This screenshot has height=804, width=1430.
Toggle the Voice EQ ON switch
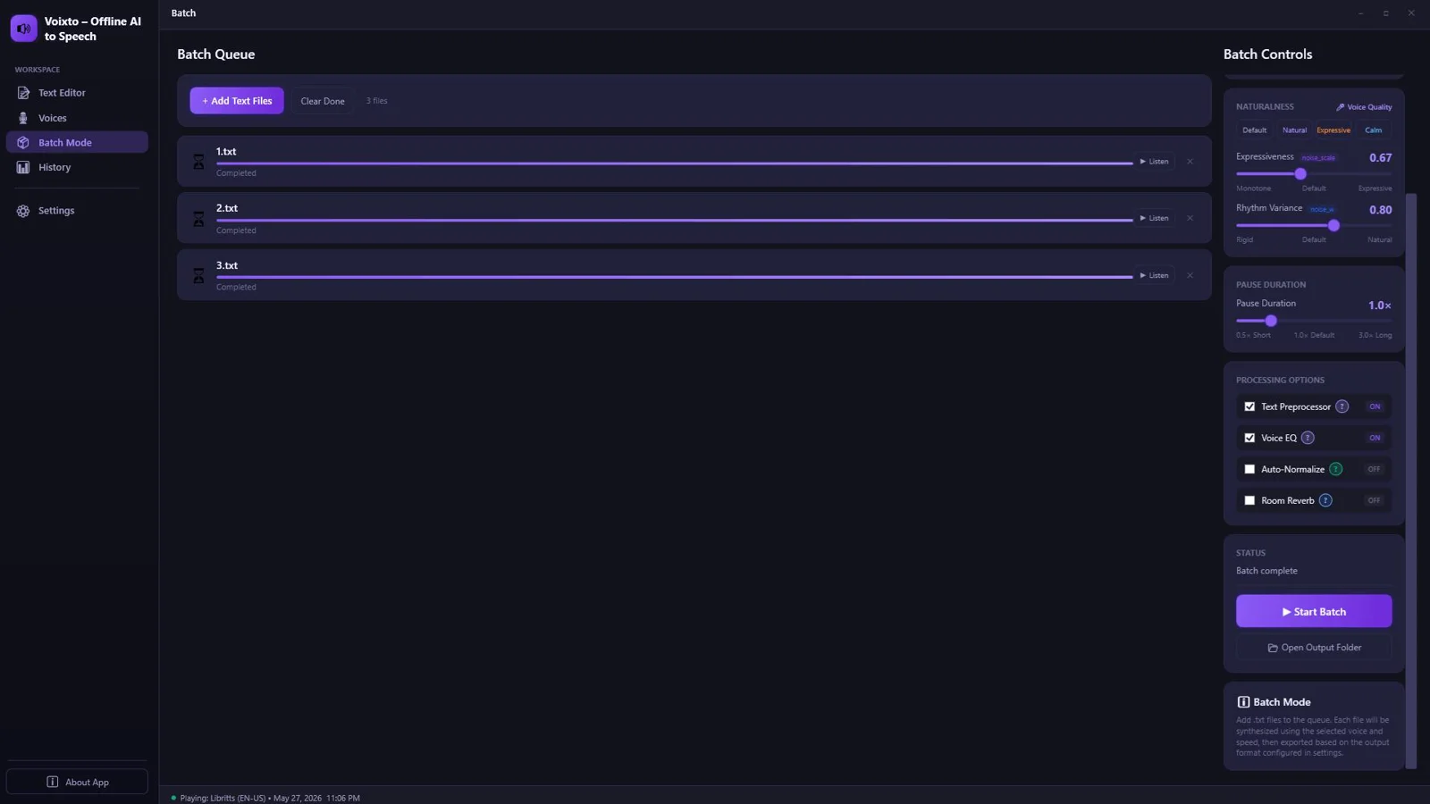pyautogui.click(x=1375, y=438)
